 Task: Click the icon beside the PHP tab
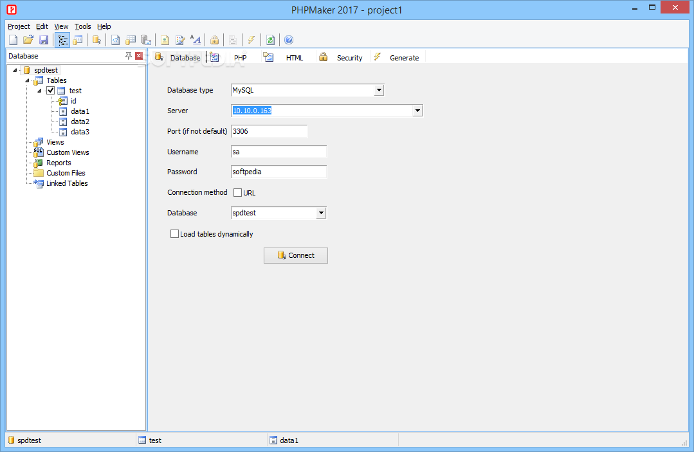(x=215, y=57)
